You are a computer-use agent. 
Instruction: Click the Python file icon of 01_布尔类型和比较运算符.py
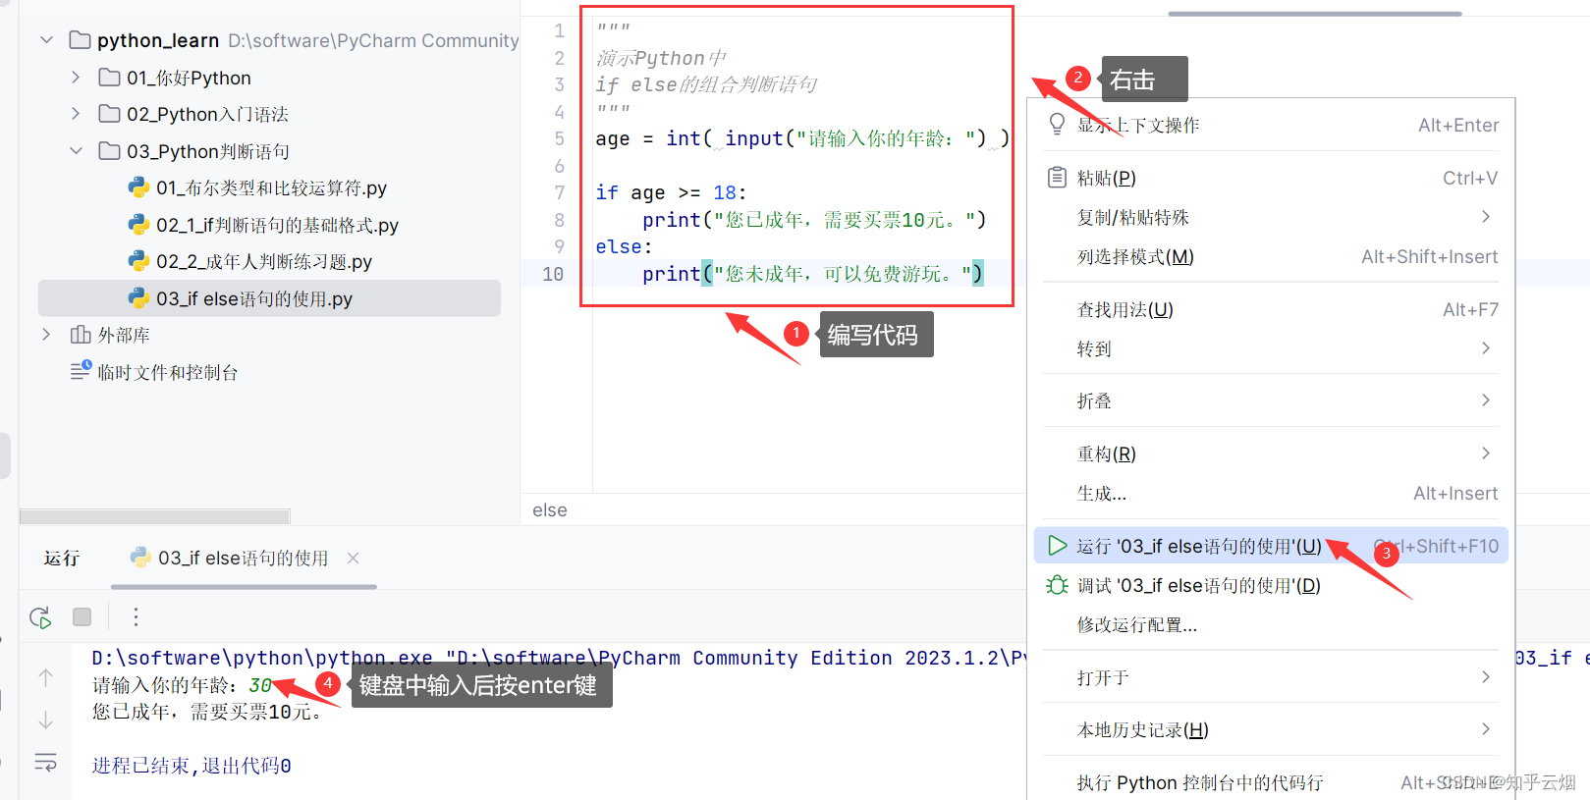pos(139,187)
